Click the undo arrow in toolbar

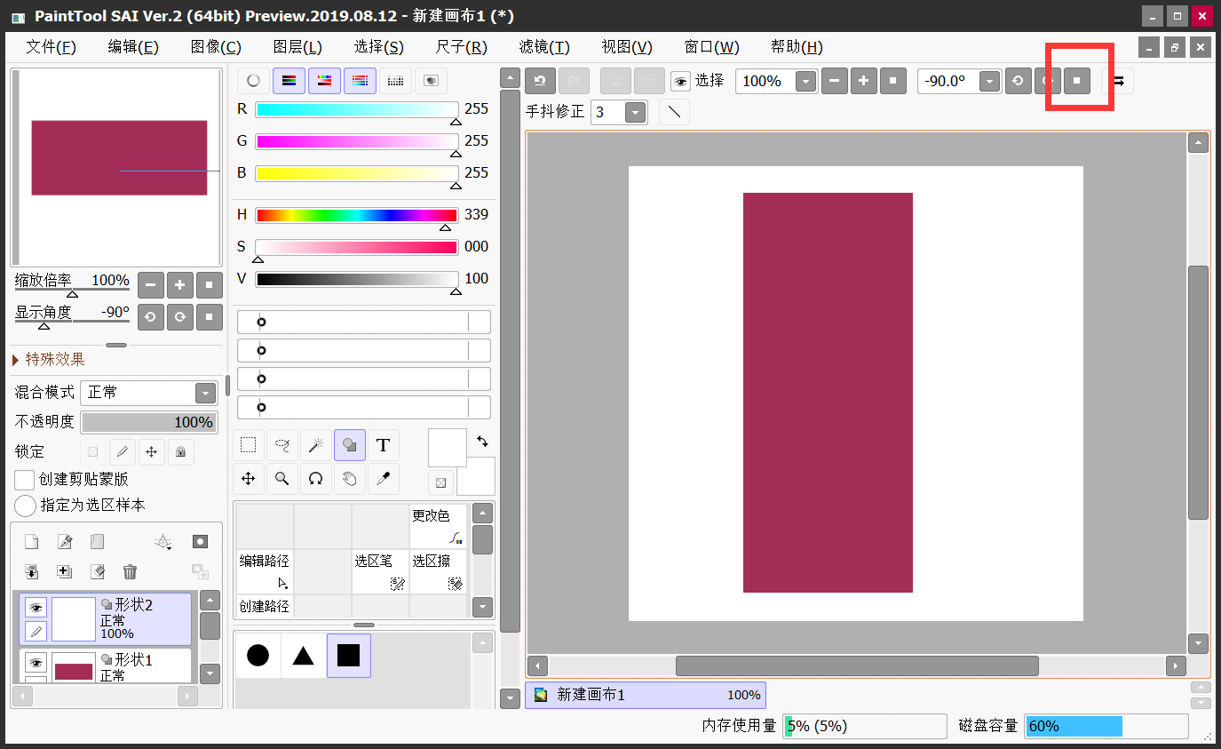[x=540, y=81]
